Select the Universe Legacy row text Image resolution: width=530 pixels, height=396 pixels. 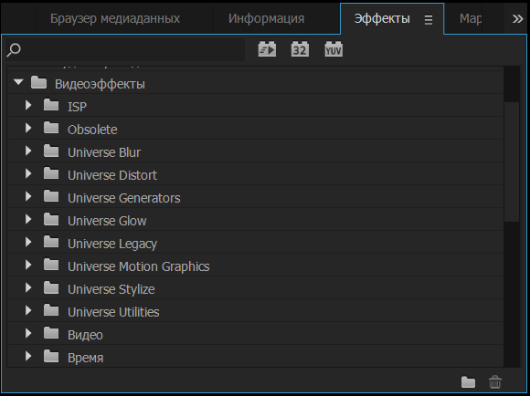pos(112,244)
